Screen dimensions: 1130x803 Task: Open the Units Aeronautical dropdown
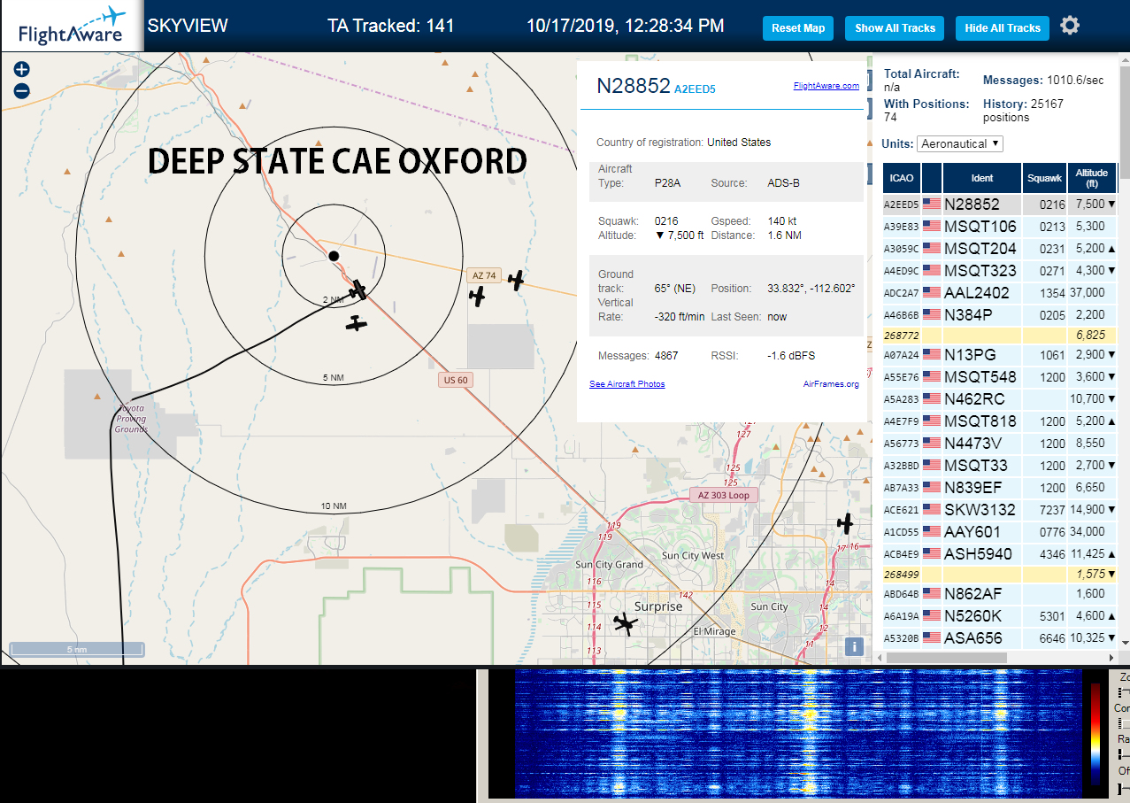[960, 143]
